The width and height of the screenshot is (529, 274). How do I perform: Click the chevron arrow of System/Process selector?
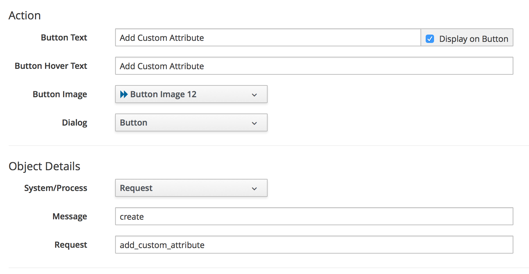click(x=254, y=189)
